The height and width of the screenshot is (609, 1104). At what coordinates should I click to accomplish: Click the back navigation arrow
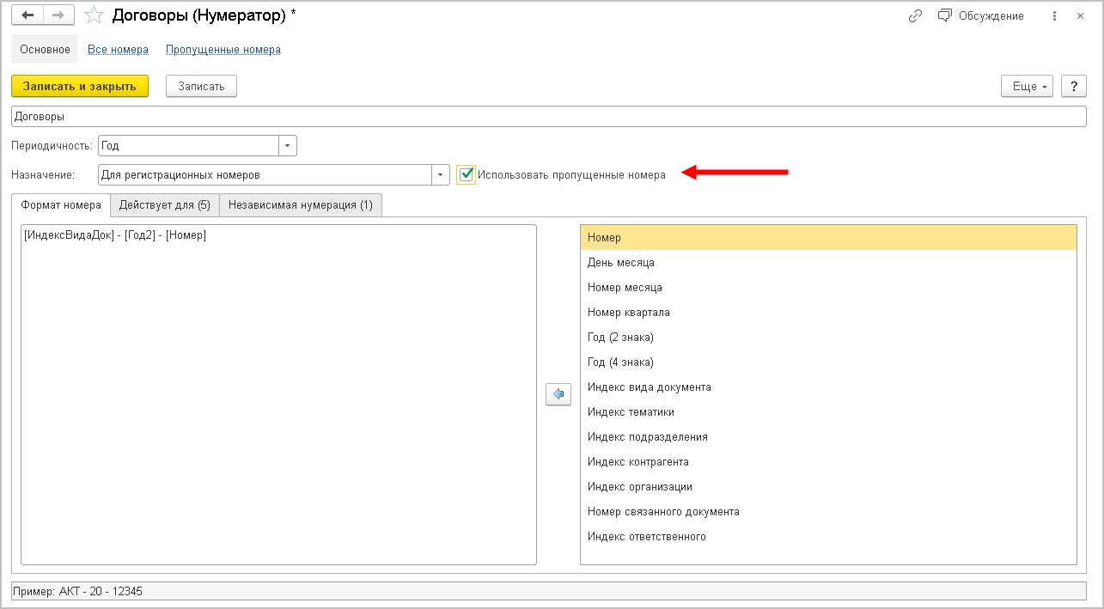tap(27, 15)
